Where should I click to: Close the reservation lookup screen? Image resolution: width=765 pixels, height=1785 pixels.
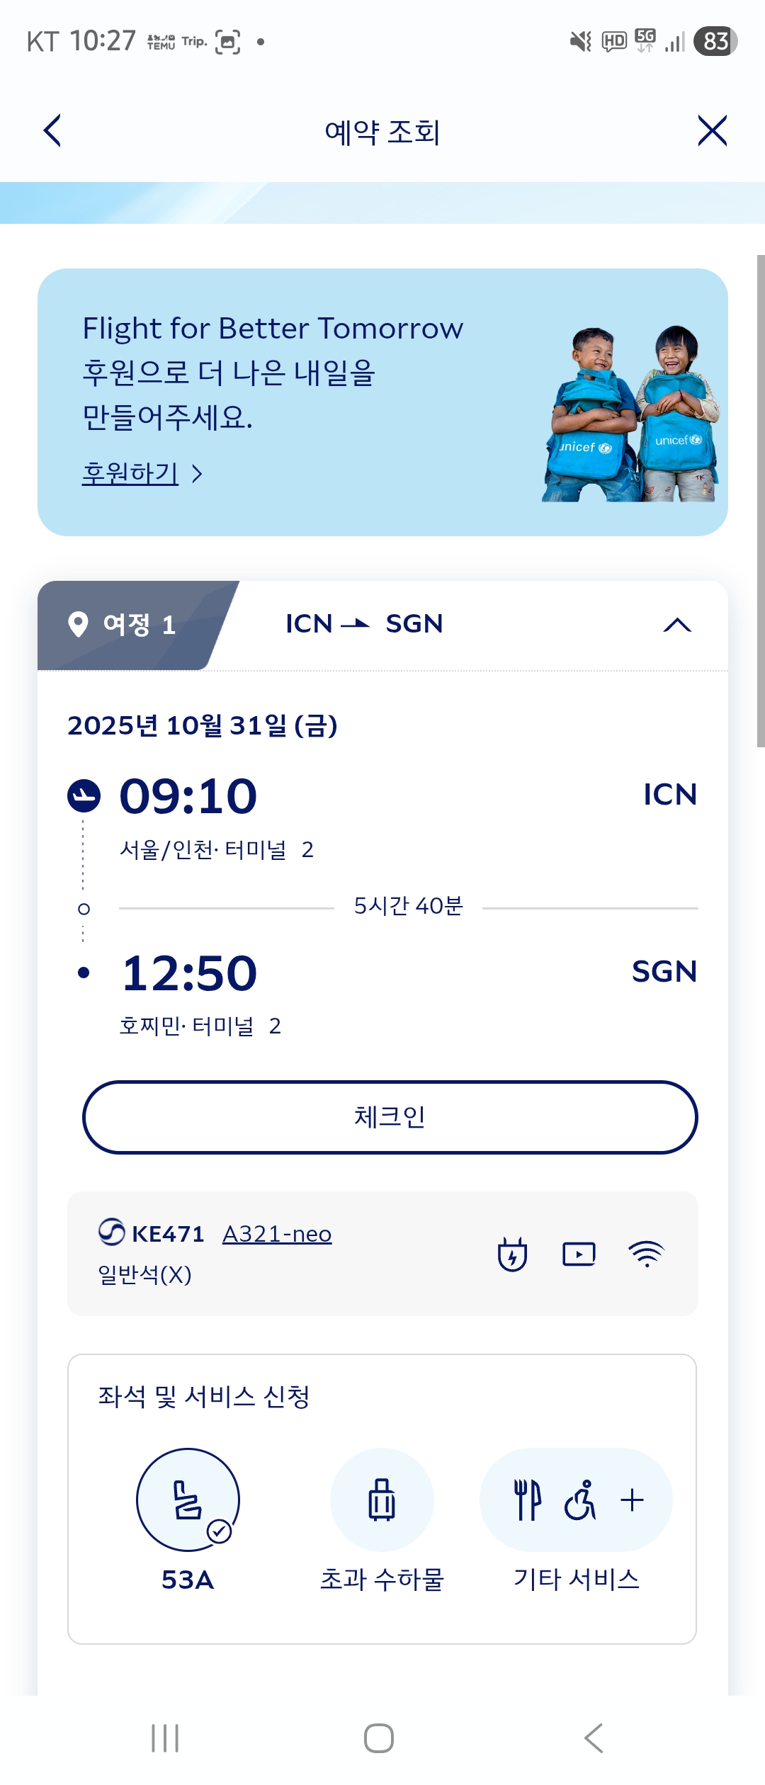point(712,131)
